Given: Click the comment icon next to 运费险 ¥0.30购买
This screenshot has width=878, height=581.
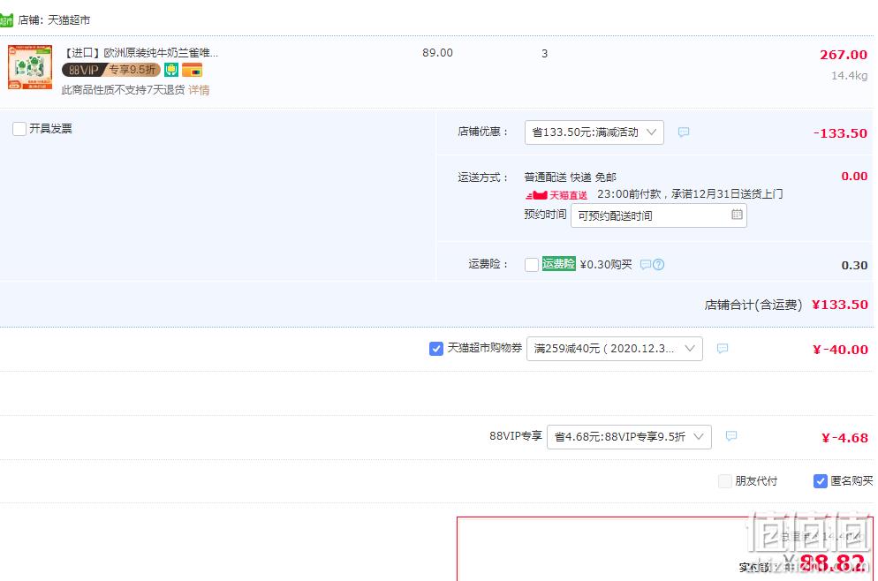Looking at the screenshot, I should [x=646, y=264].
